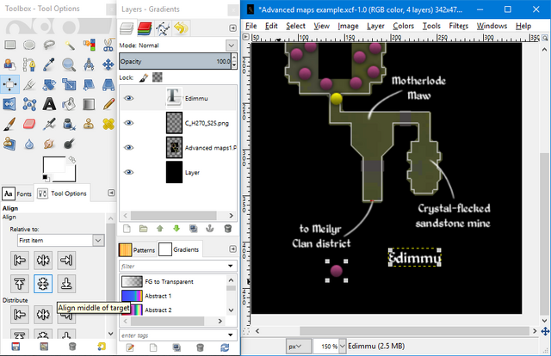Select the Abstract 1 gradient
551x356 pixels.
(x=174, y=296)
